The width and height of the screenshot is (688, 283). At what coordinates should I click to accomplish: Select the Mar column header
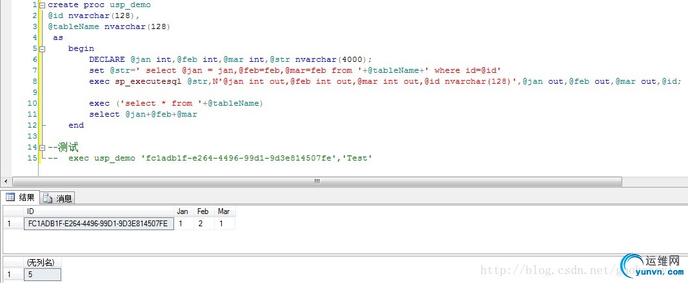(224, 211)
